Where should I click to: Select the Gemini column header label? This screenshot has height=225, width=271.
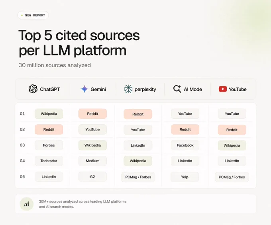pos(98,89)
